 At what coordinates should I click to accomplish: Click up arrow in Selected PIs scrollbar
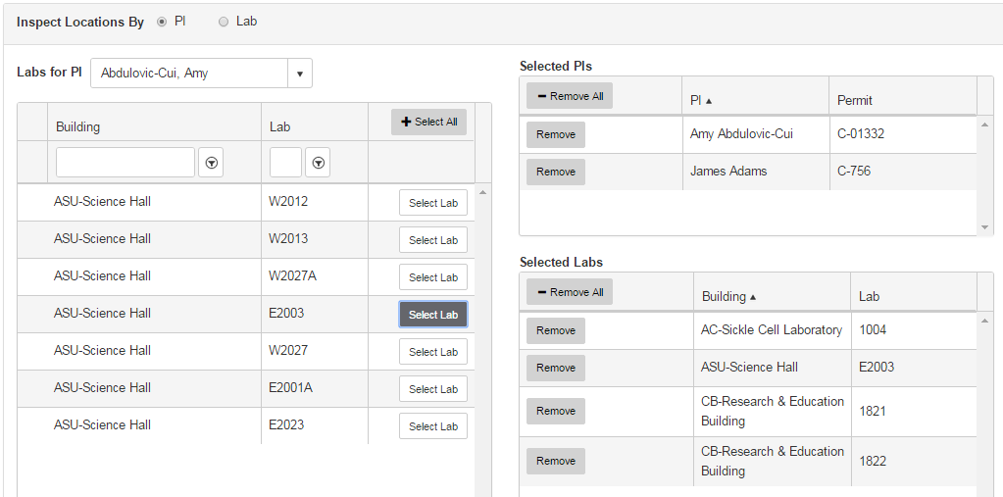tap(984, 124)
